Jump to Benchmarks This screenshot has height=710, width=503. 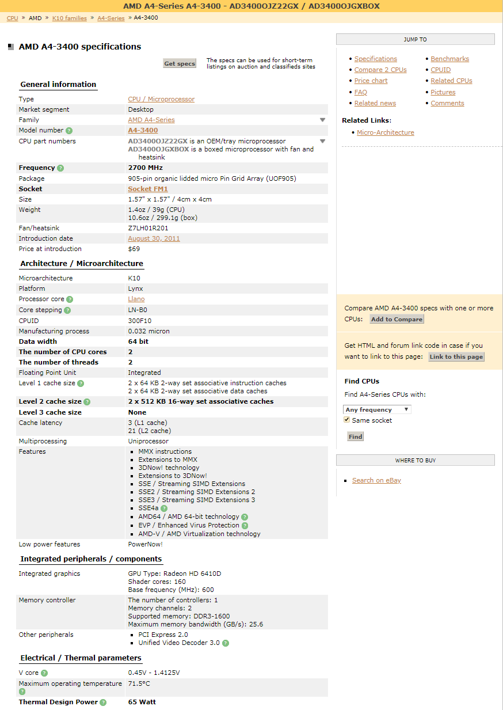click(x=450, y=59)
